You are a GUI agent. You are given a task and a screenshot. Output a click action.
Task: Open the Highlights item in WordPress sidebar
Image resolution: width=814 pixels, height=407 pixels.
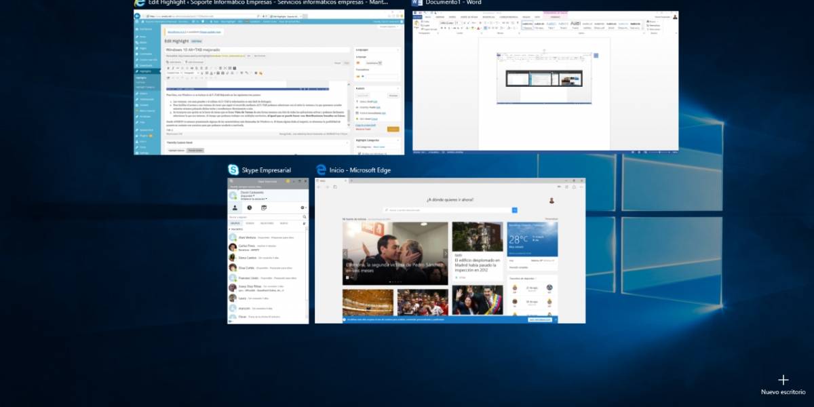144,71
